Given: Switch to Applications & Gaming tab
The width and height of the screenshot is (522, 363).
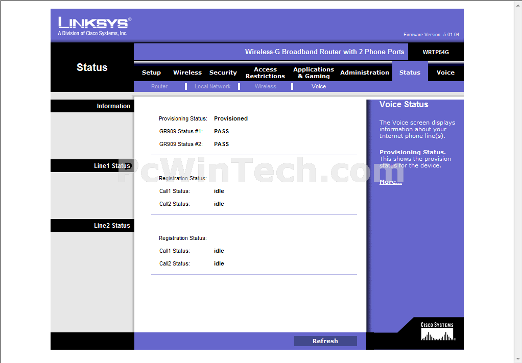Looking at the screenshot, I should click(x=314, y=72).
